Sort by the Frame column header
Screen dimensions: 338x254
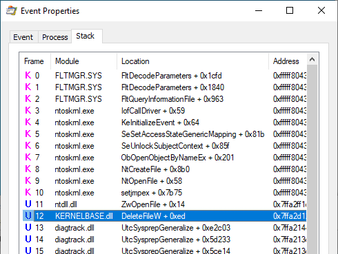pyautogui.click(x=35, y=61)
